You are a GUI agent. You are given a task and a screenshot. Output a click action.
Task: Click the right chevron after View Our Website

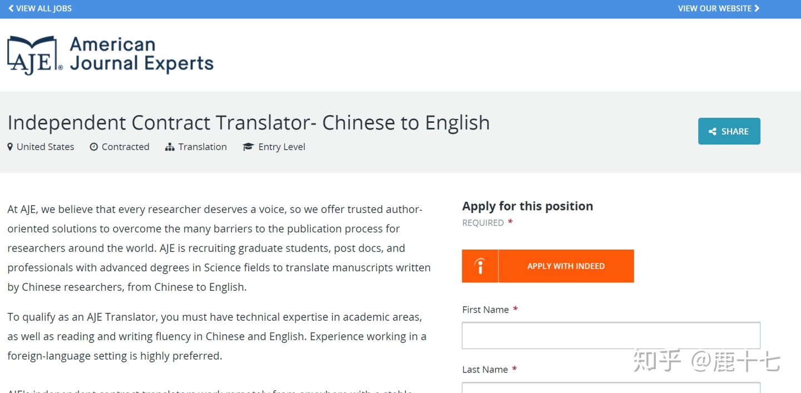click(x=757, y=8)
